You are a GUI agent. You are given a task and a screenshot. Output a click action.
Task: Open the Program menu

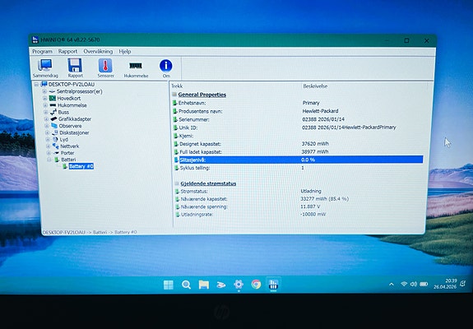[x=42, y=51]
